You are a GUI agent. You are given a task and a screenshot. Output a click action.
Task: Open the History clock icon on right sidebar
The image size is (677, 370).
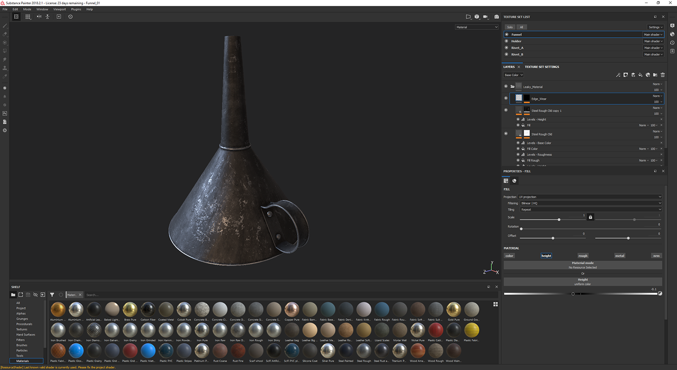click(x=672, y=43)
